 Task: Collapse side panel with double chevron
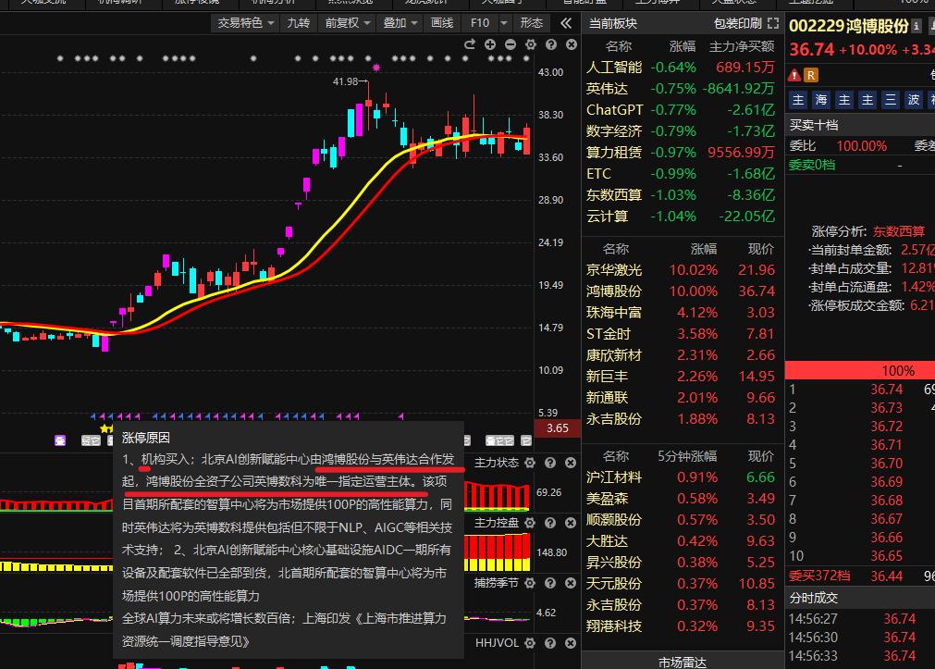click(566, 23)
